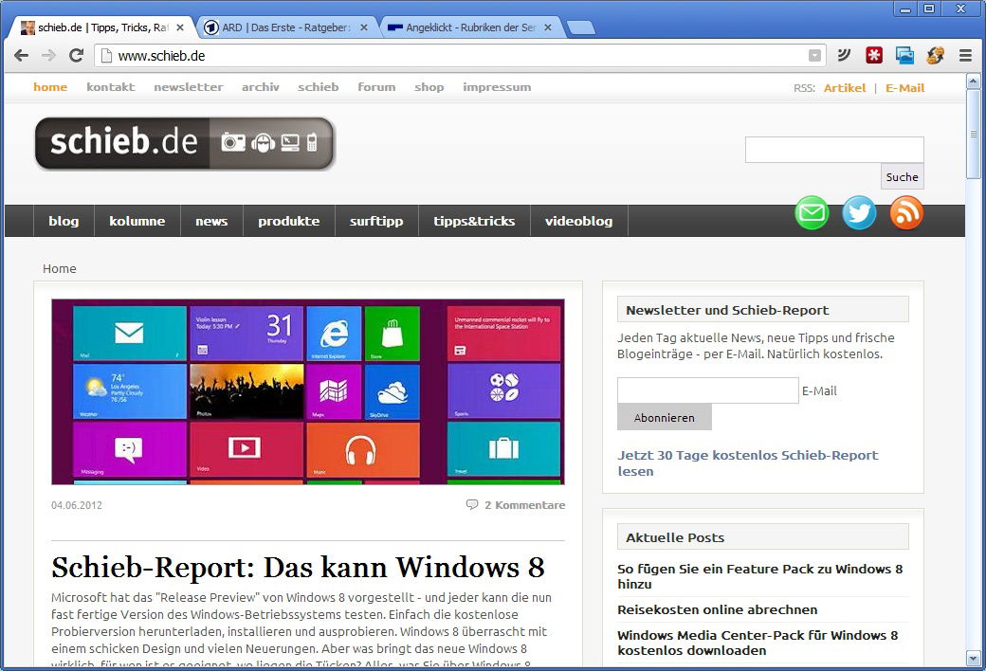Click the Abonnieren button

click(x=664, y=418)
